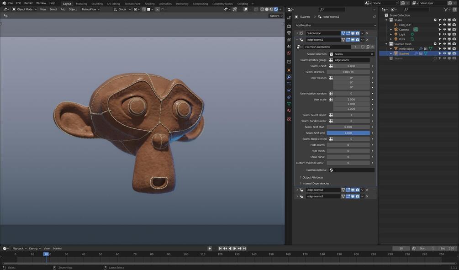This screenshot has width=459, height=270.
Task: Select rendered viewport shading icon
Action: tap(276, 9)
